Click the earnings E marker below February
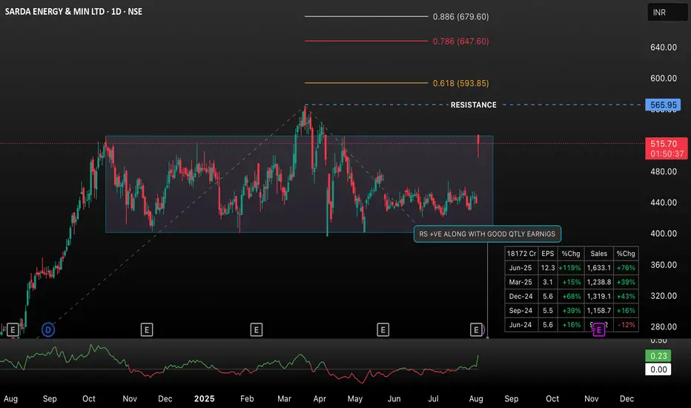Viewport: 691px width, 408px height. point(256,329)
